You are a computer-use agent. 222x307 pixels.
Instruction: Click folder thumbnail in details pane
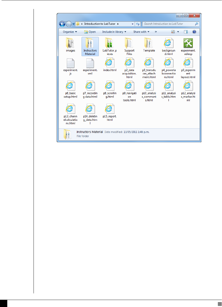point(67,134)
